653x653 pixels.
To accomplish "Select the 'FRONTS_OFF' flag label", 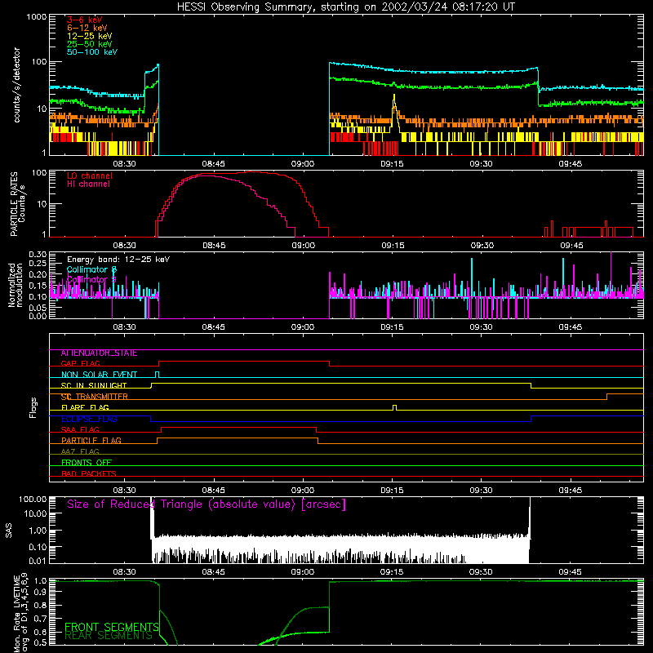I will [x=87, y=463].
